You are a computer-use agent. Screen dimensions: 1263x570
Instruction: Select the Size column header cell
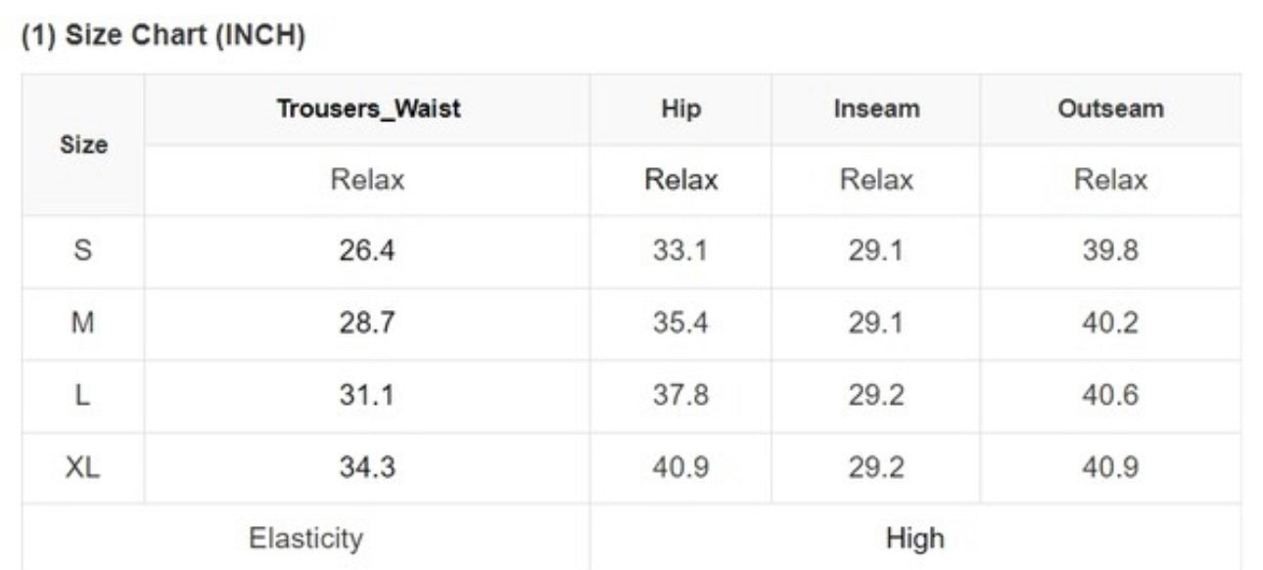pos(83,145)
